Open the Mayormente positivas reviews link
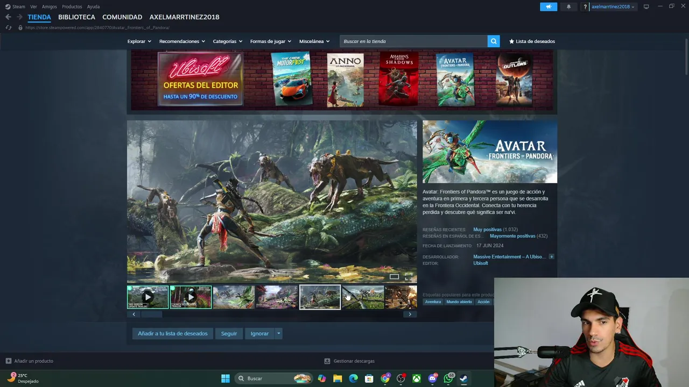The width and height of the screenshot is (689, 387). coord(512,236)
